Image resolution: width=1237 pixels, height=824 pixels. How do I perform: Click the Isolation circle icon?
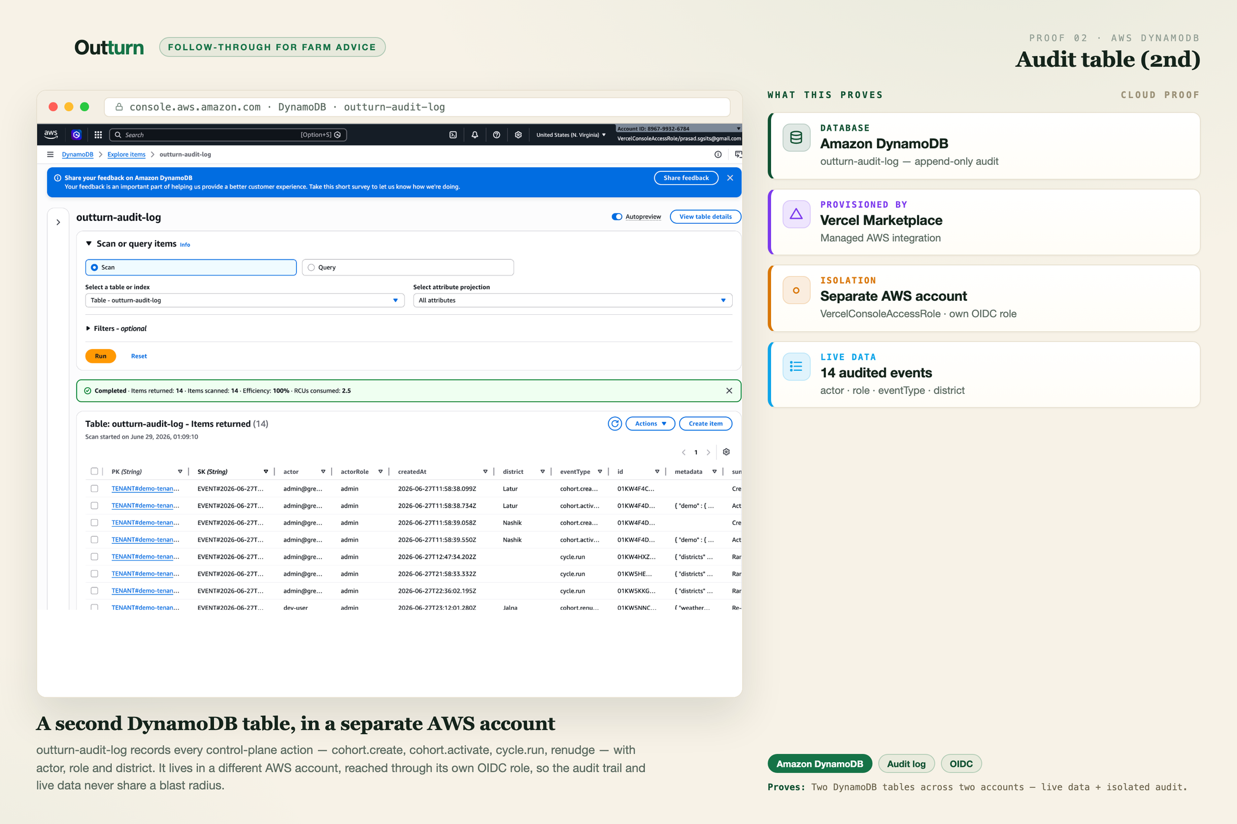[796, 290]
